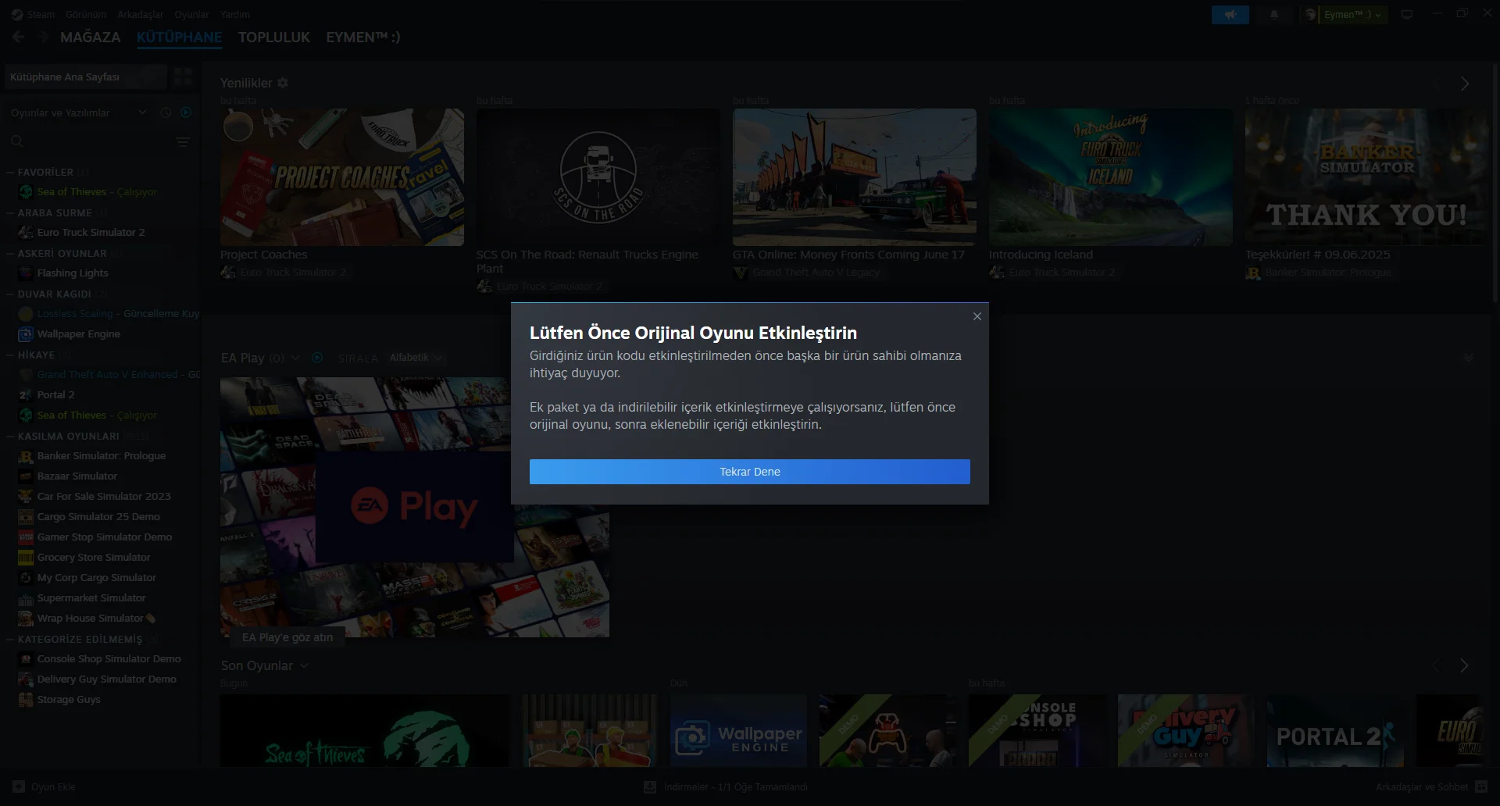Select the Wallpaper Engine recent game tile

point(738,731)
